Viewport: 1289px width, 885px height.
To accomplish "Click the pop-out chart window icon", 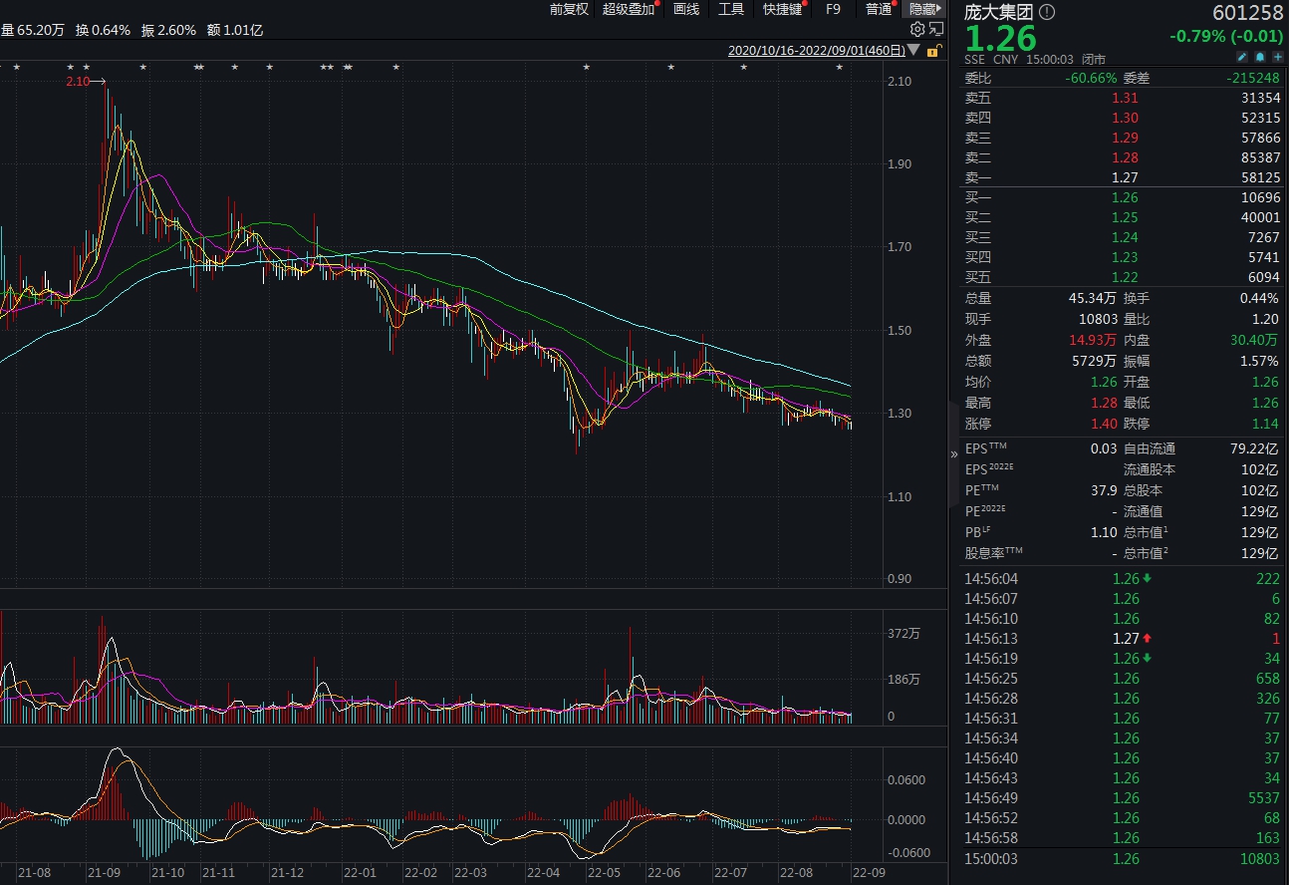I will click(x=935, y=30).
